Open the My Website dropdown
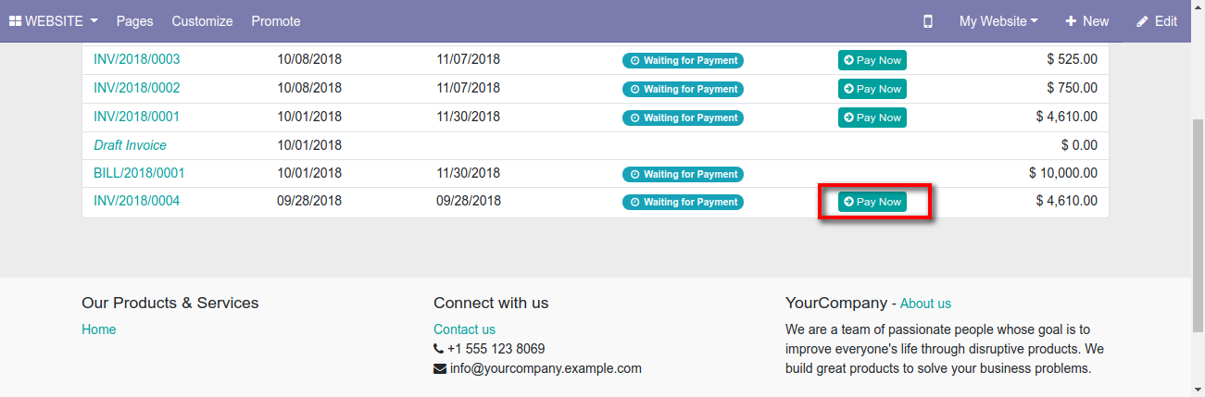The image size is (1205, 397). (998, 21)
